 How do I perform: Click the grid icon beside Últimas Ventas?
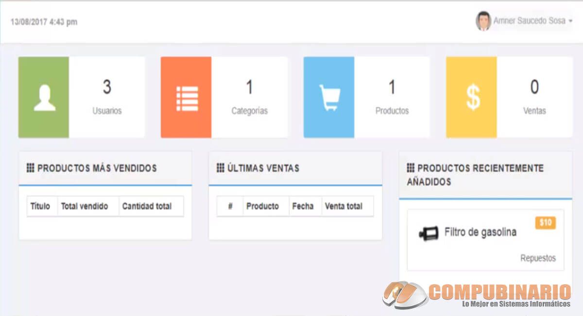click(220, 168)
